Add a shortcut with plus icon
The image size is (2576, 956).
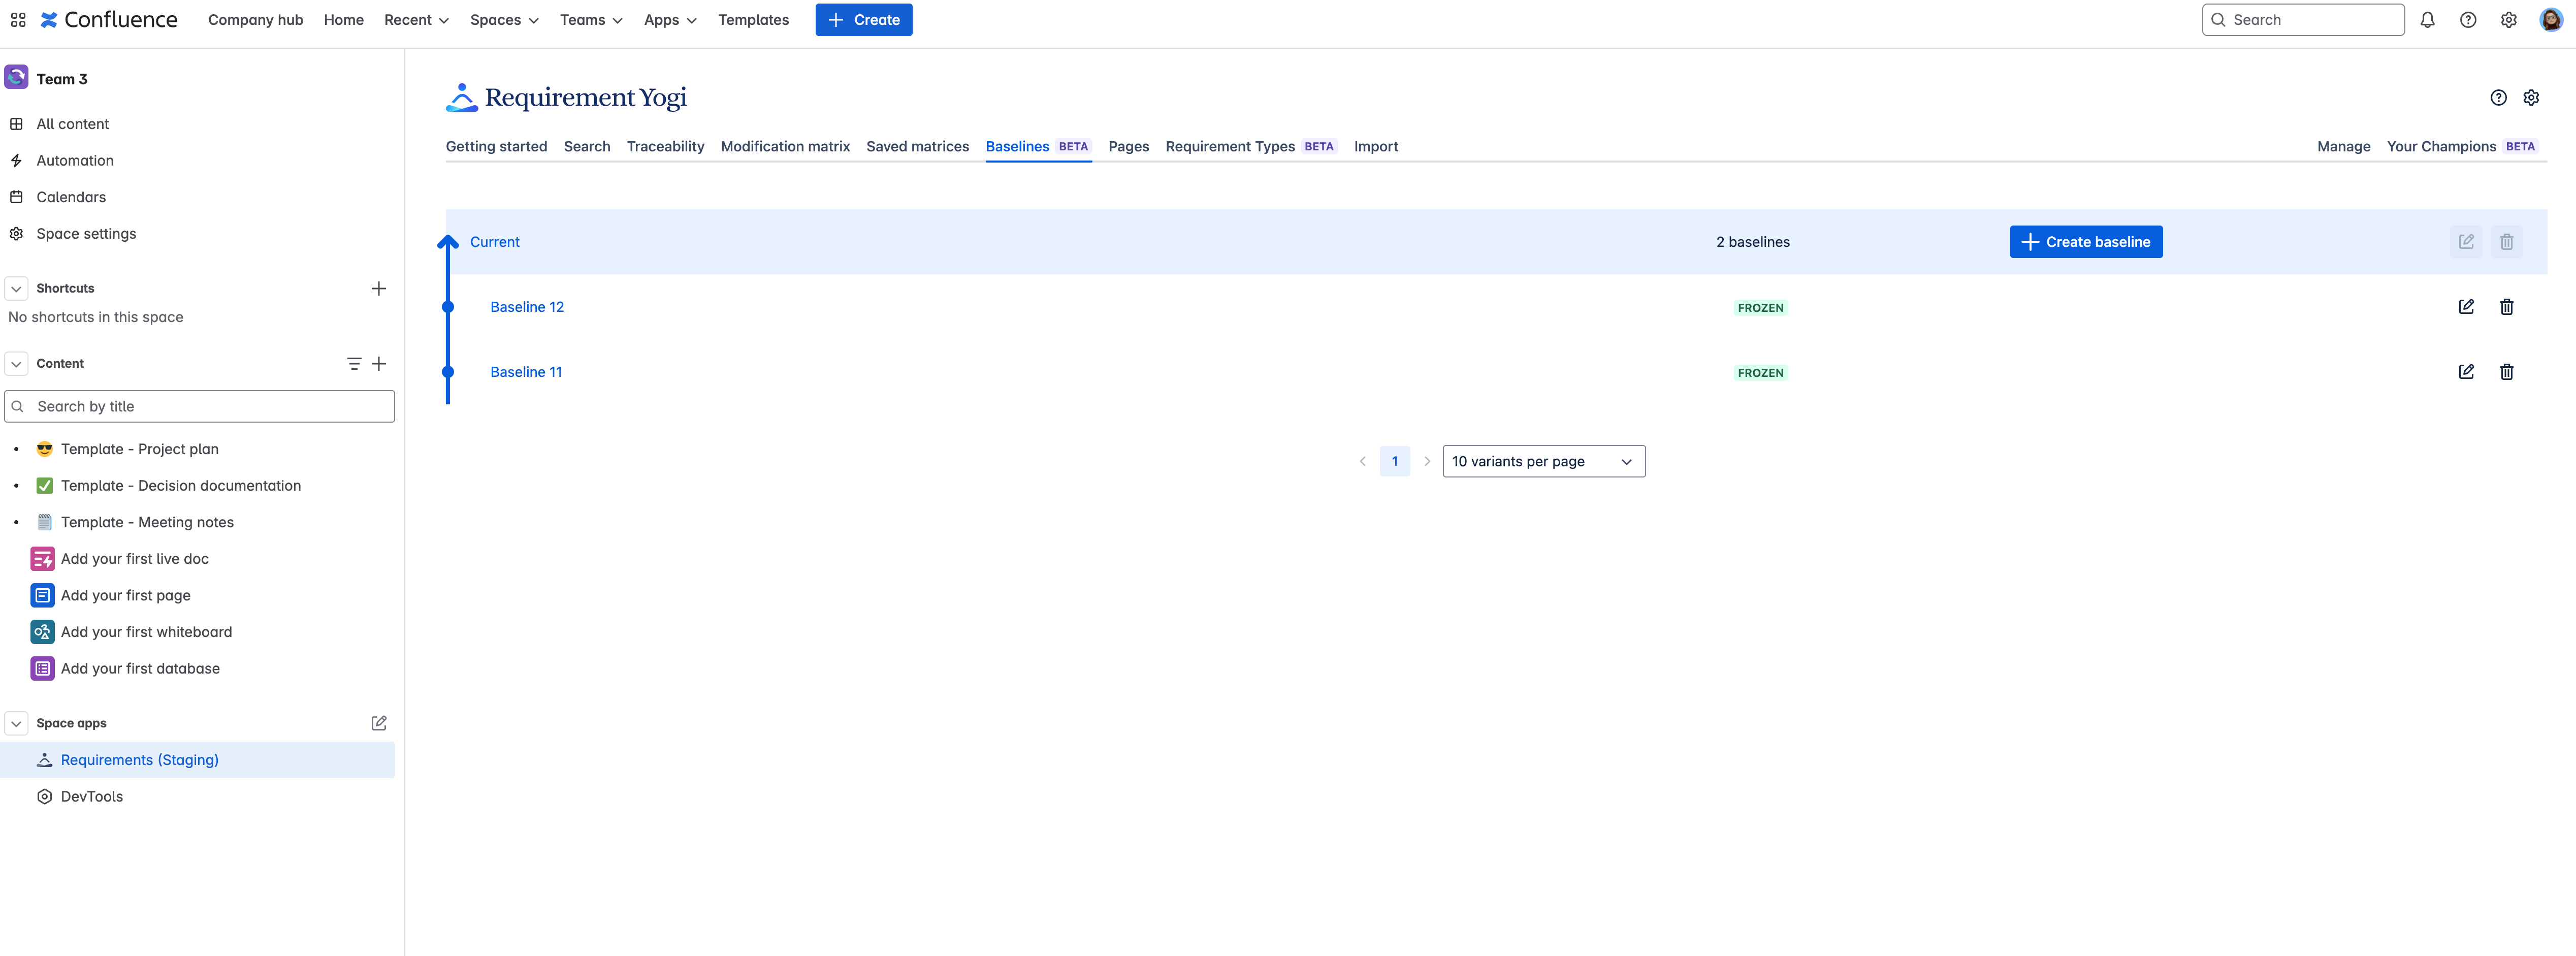[x=378, y=289]
